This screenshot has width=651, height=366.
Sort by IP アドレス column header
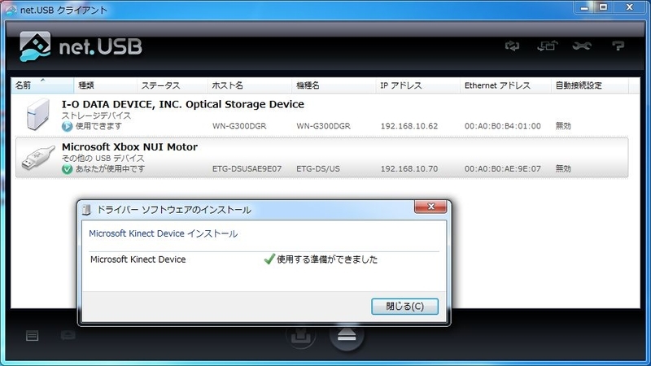click(x=418, y=85)
